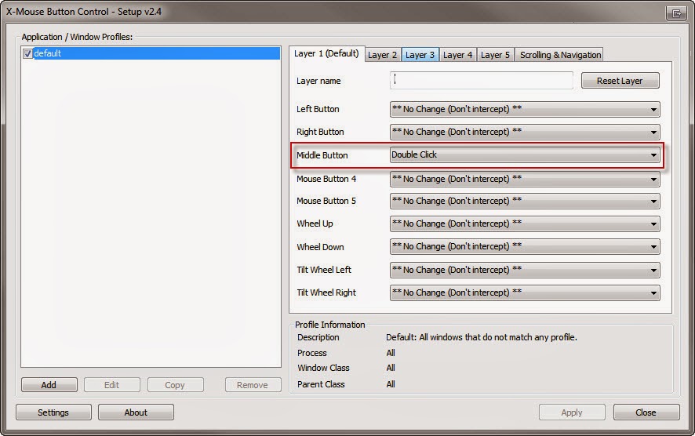Open the Layer 2 tab
This screenshot has height=436, width=695.
[x=382, y=55]
